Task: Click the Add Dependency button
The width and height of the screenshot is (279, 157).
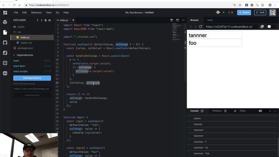Action: coord(32,78)
